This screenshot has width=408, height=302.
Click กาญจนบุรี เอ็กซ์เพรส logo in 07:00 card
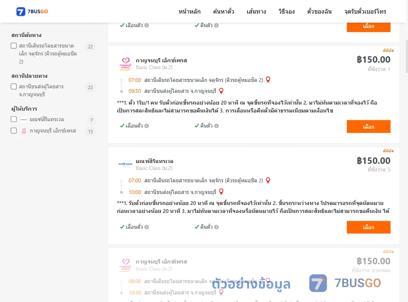pos(125,64)
